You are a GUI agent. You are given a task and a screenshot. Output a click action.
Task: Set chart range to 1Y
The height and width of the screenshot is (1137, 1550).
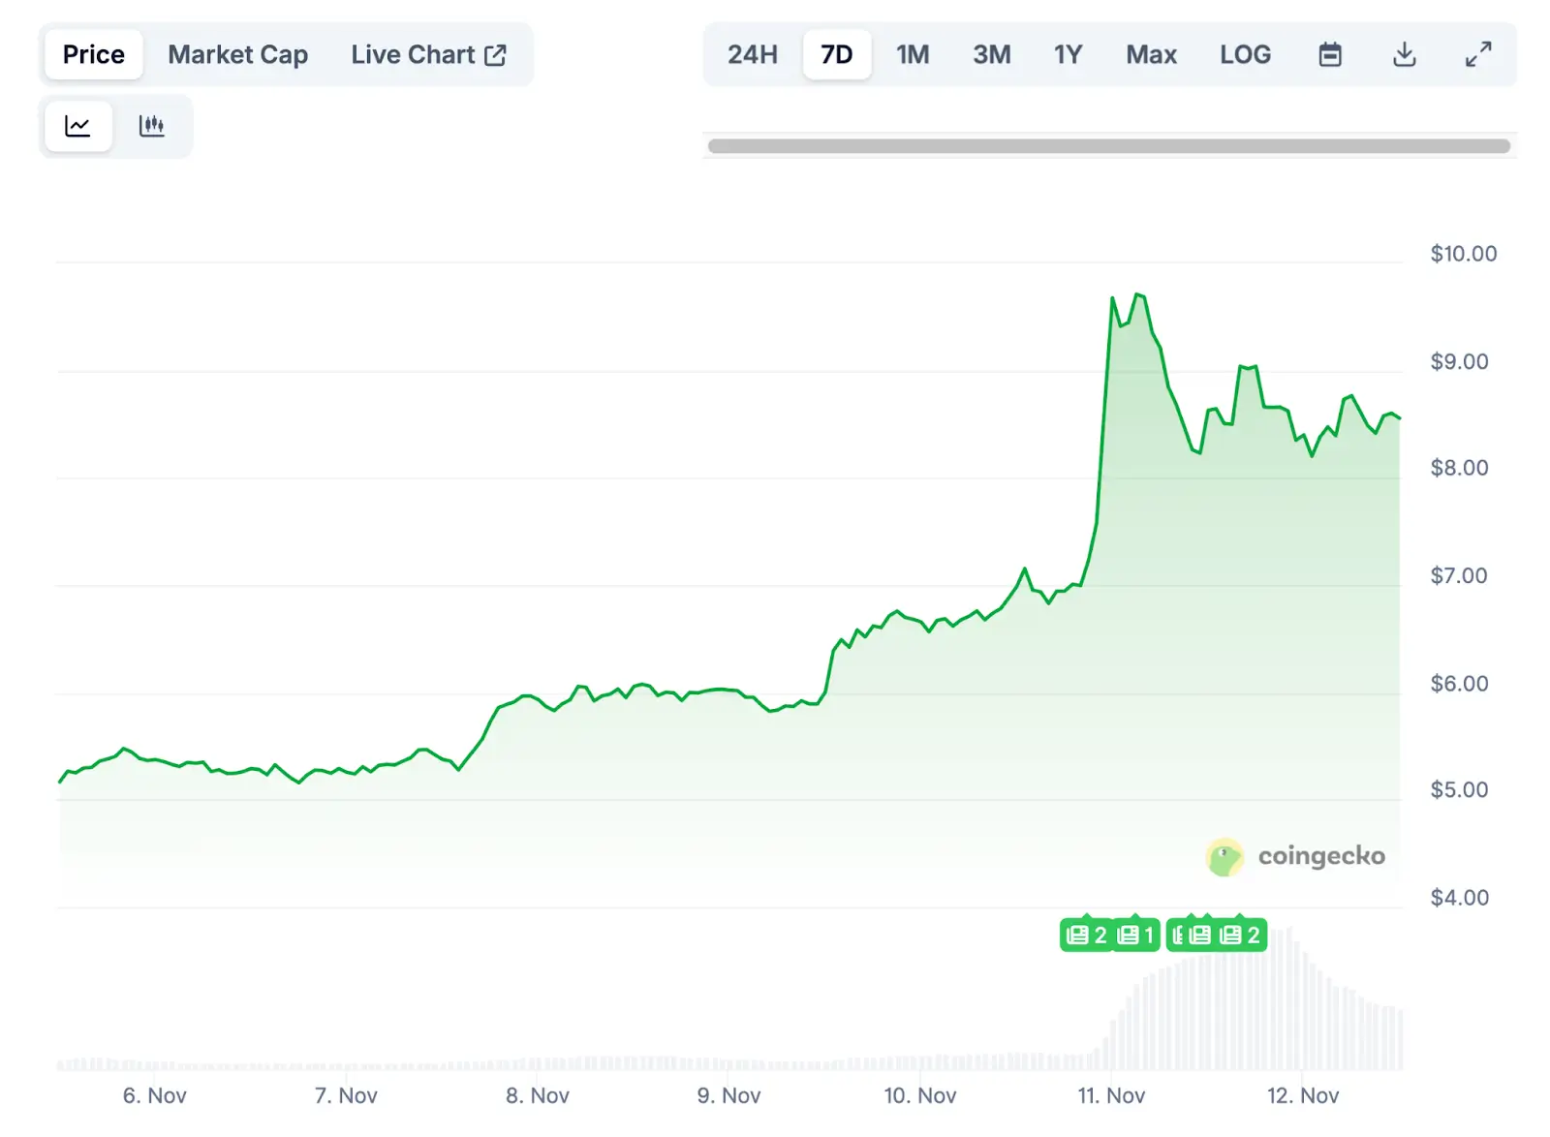[1068, 54]
